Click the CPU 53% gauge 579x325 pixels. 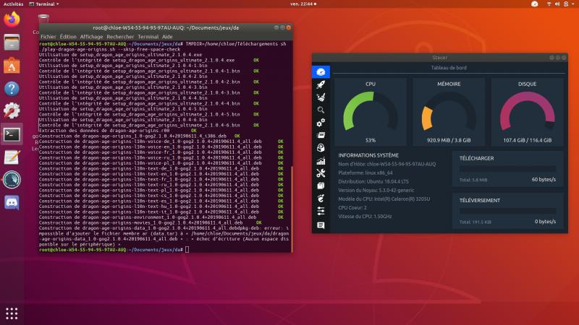coord(371,112)
